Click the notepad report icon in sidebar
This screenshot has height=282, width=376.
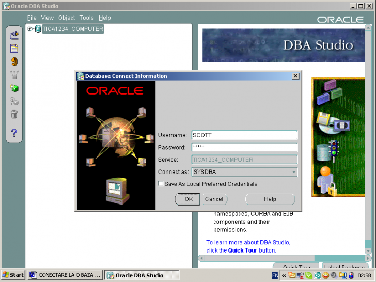(x=14, y=49)
